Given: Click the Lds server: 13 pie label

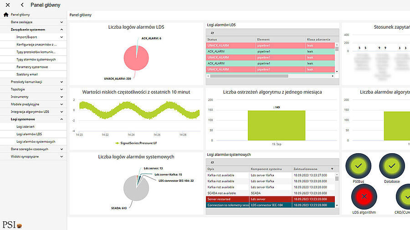Looking at the screenshot, I should tap(153, 168).
